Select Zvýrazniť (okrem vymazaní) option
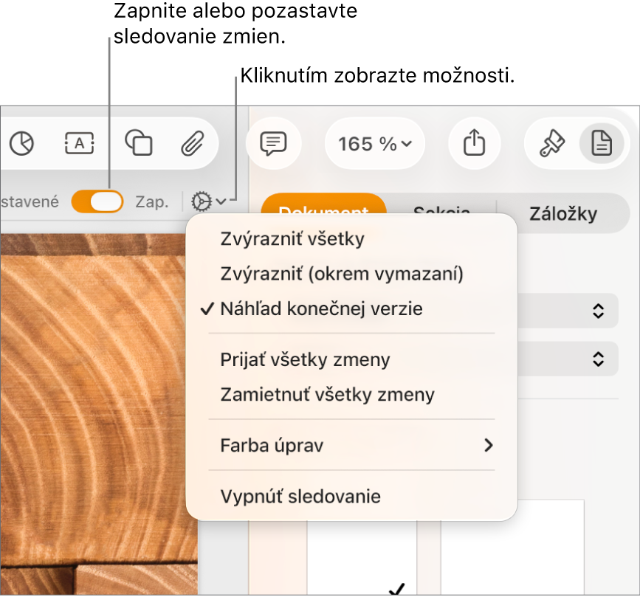Screen dimensions: 640x597 tap(351, 274)
